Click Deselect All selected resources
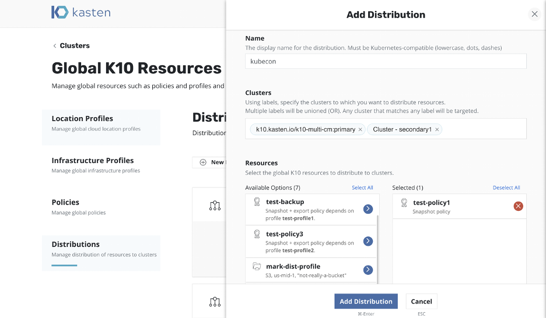Image resolution: width=546 pixels, height=318 pixels. (506, 188)
